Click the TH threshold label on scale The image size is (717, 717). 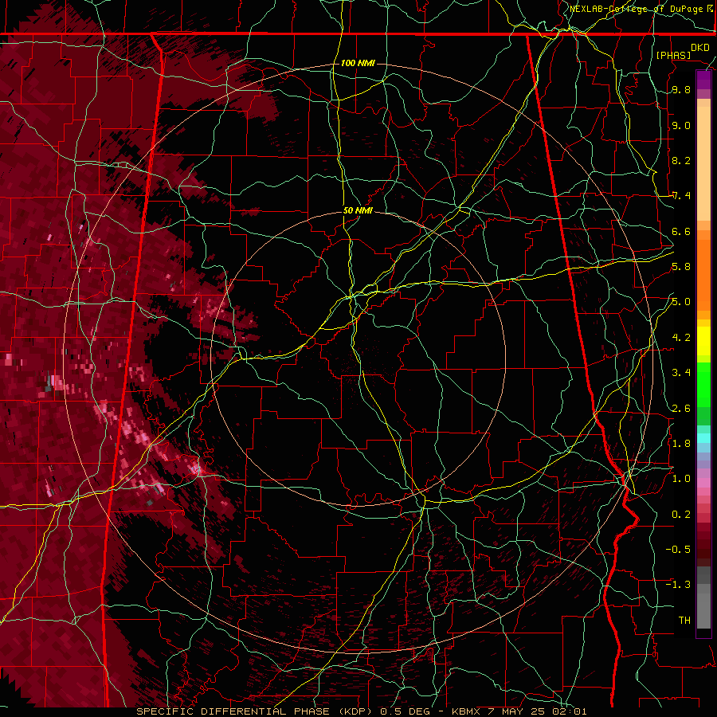coord(684,620)
